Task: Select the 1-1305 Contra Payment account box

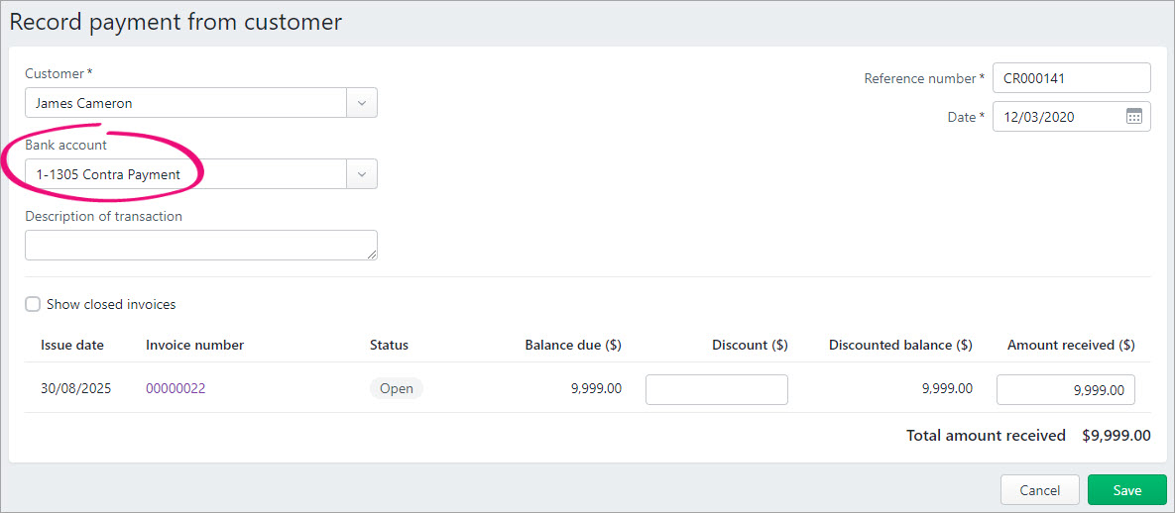Action: (185, 174)
